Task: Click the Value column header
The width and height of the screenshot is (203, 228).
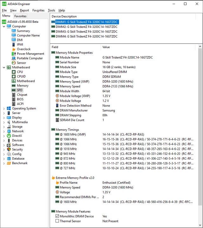Action: pyautogui.click(x=148, y=47)
